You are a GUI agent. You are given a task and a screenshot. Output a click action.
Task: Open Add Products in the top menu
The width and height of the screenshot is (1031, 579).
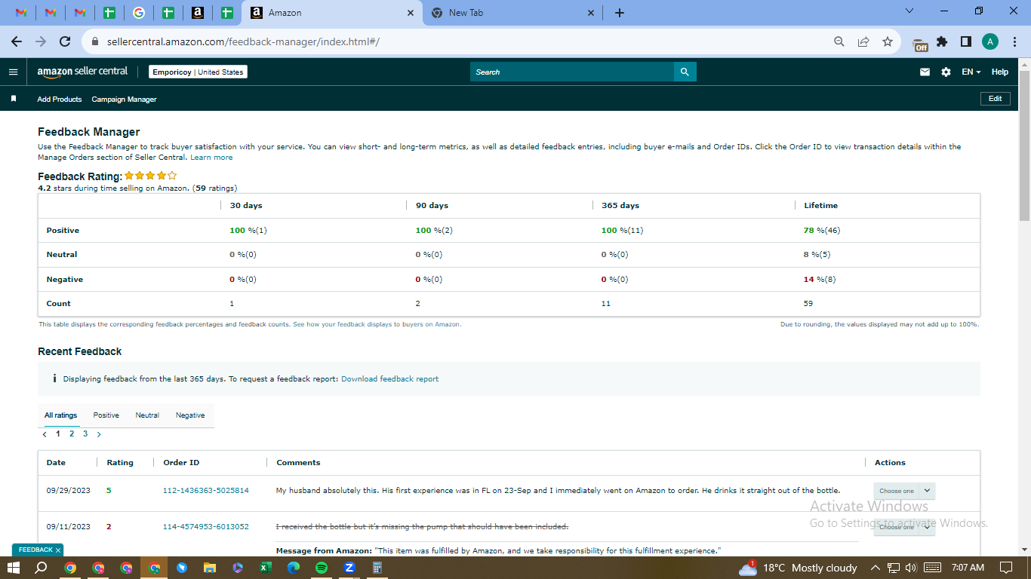[x=60, y=100]
